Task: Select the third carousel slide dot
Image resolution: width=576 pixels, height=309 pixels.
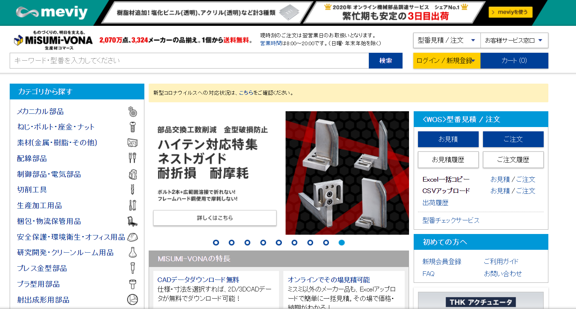Action: [247, 243]
